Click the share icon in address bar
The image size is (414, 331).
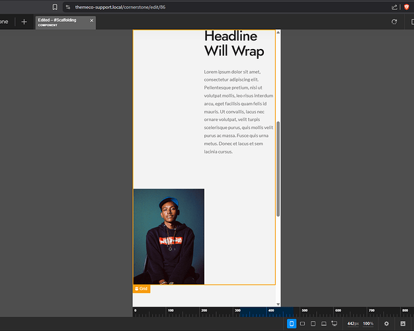(x=395, y=7)
